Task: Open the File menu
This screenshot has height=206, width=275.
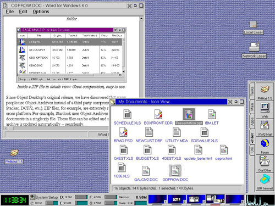Action: [x=10, y=12]
